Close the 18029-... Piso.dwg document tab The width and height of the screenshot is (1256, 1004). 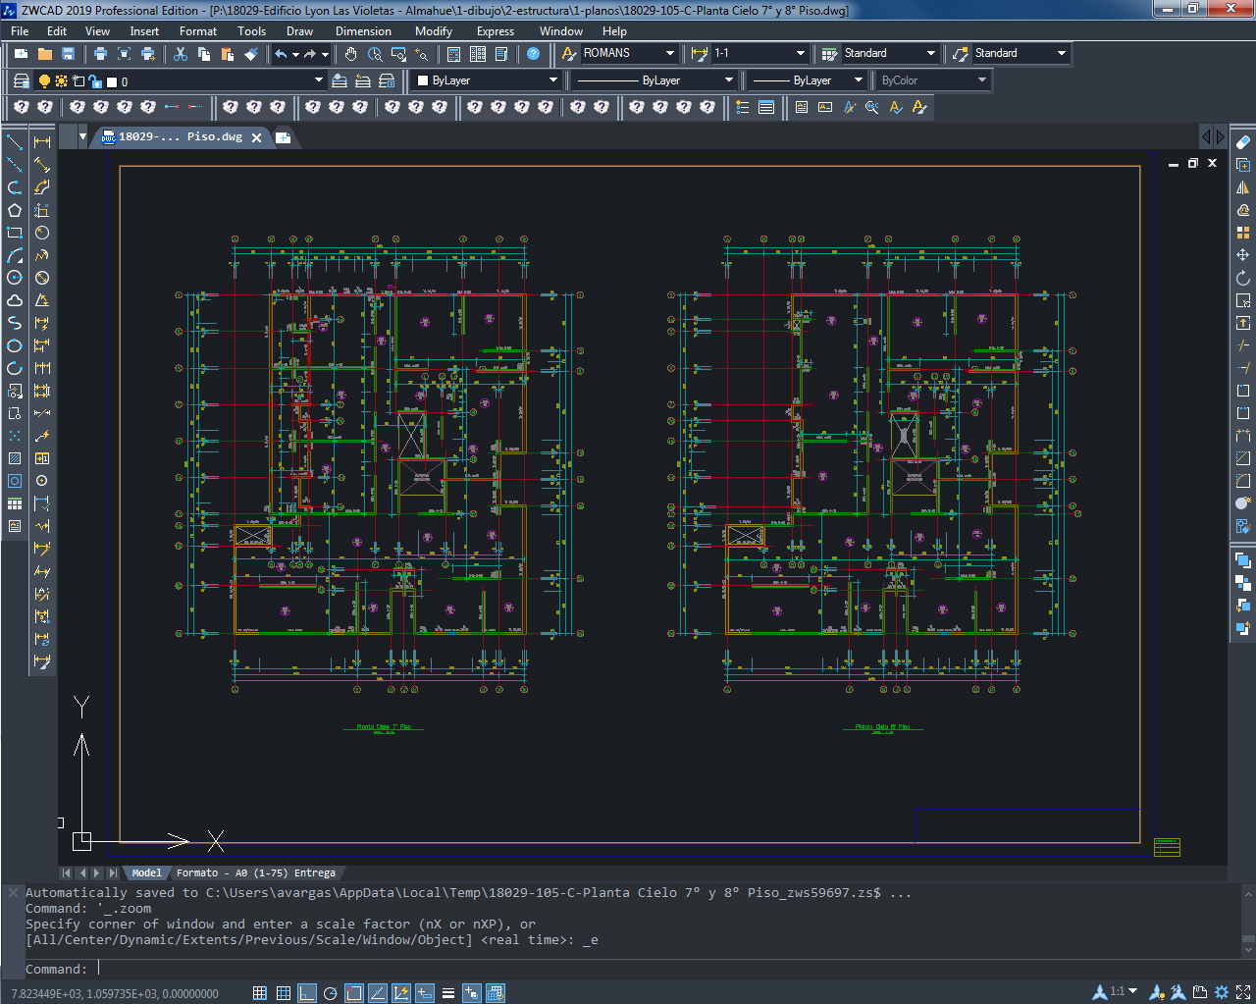click(x=257, y=137)
